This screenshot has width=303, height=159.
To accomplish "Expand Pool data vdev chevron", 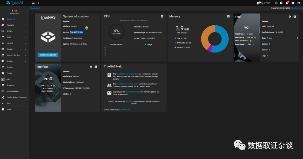I will click(x=298, y=38).
